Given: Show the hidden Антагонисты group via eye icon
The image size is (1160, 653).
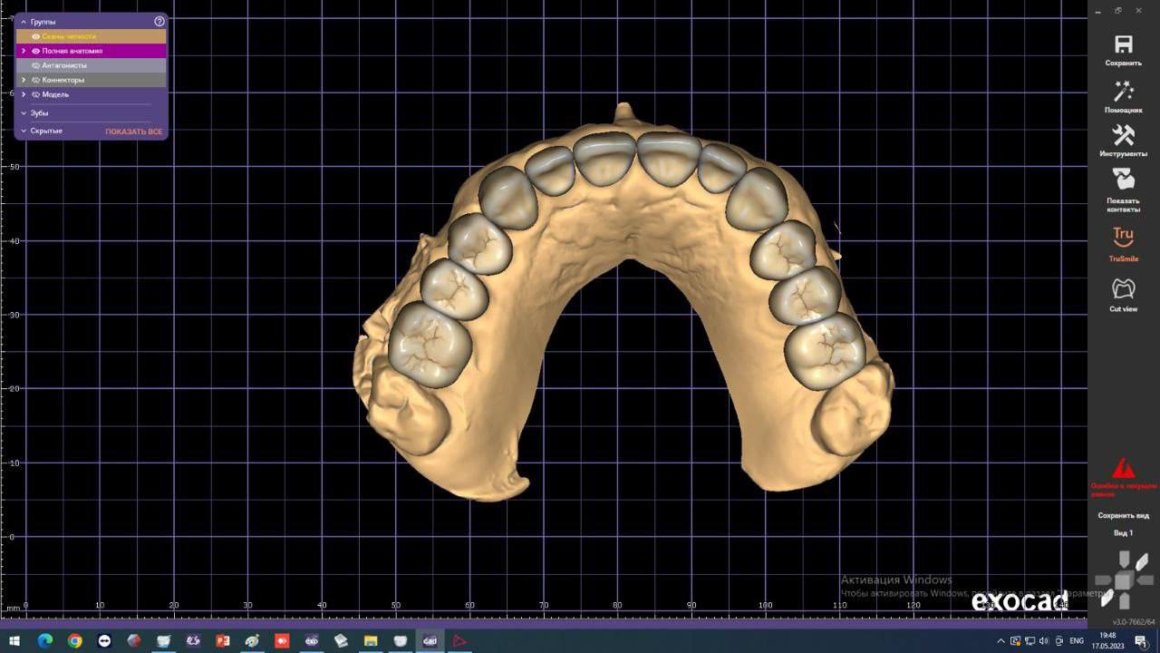Looking at the screenshot, I should [35, 65].
